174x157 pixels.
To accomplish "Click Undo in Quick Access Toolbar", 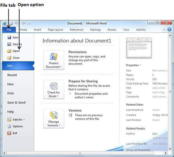I will [x=16, y=23].
